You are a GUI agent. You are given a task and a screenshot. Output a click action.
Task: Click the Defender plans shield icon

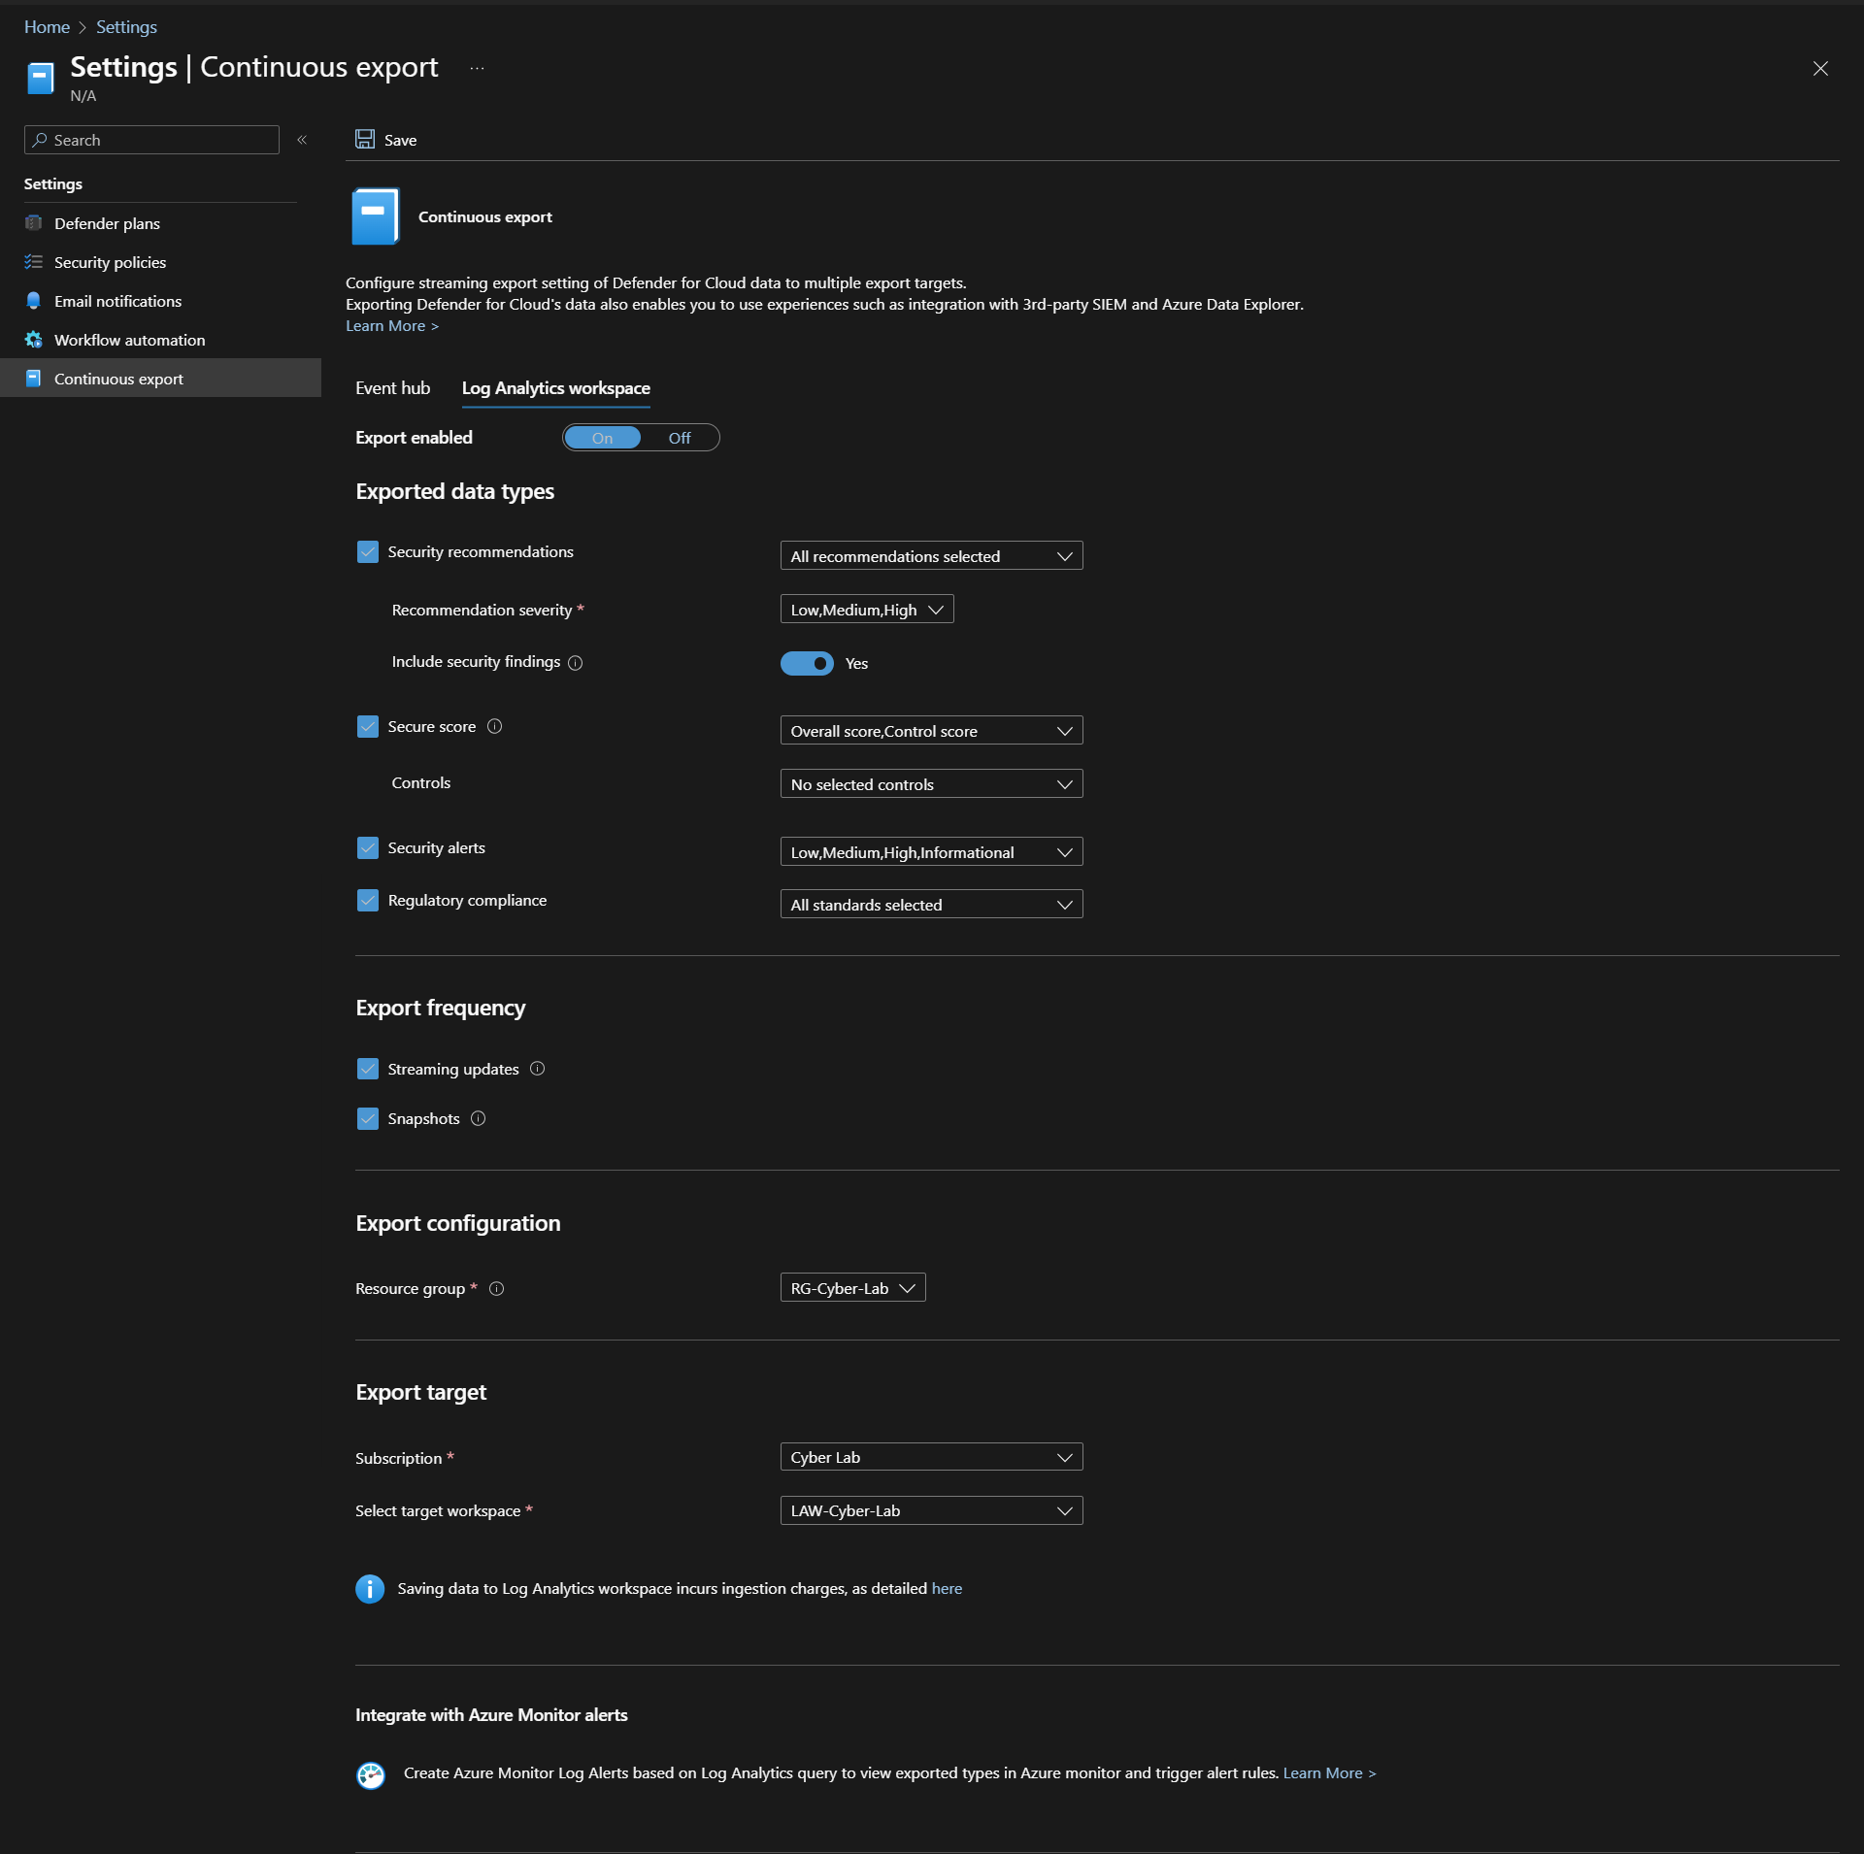(34, 223)
